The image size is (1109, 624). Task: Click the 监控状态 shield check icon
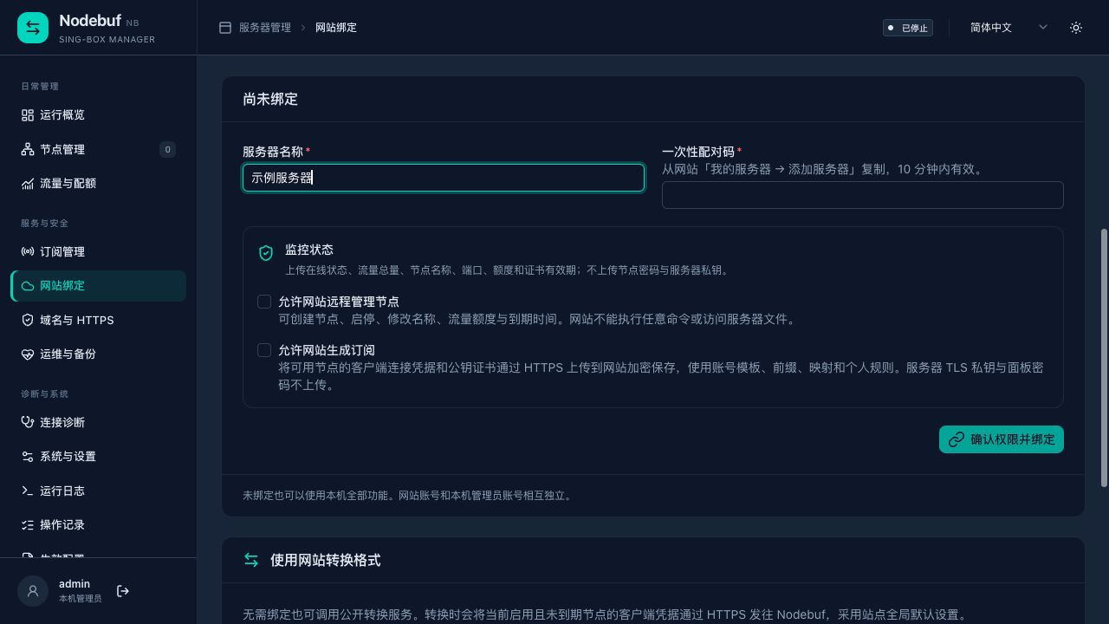[x=266, y=253]
